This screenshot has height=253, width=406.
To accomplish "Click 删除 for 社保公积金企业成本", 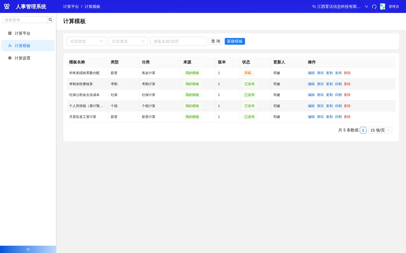I will (347, 95).
